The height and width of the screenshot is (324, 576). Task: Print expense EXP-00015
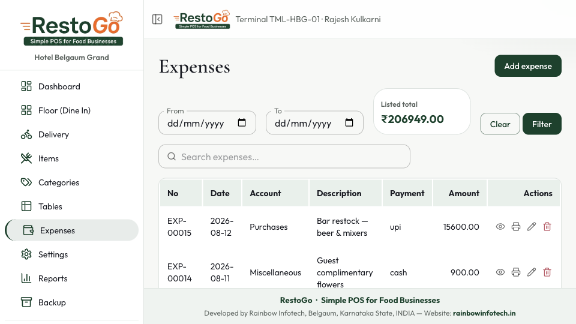[516, 227]
